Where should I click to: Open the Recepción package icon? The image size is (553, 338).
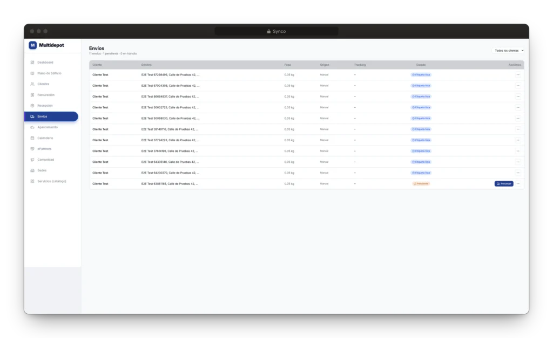pyautogui.click(x=32, y=106)
